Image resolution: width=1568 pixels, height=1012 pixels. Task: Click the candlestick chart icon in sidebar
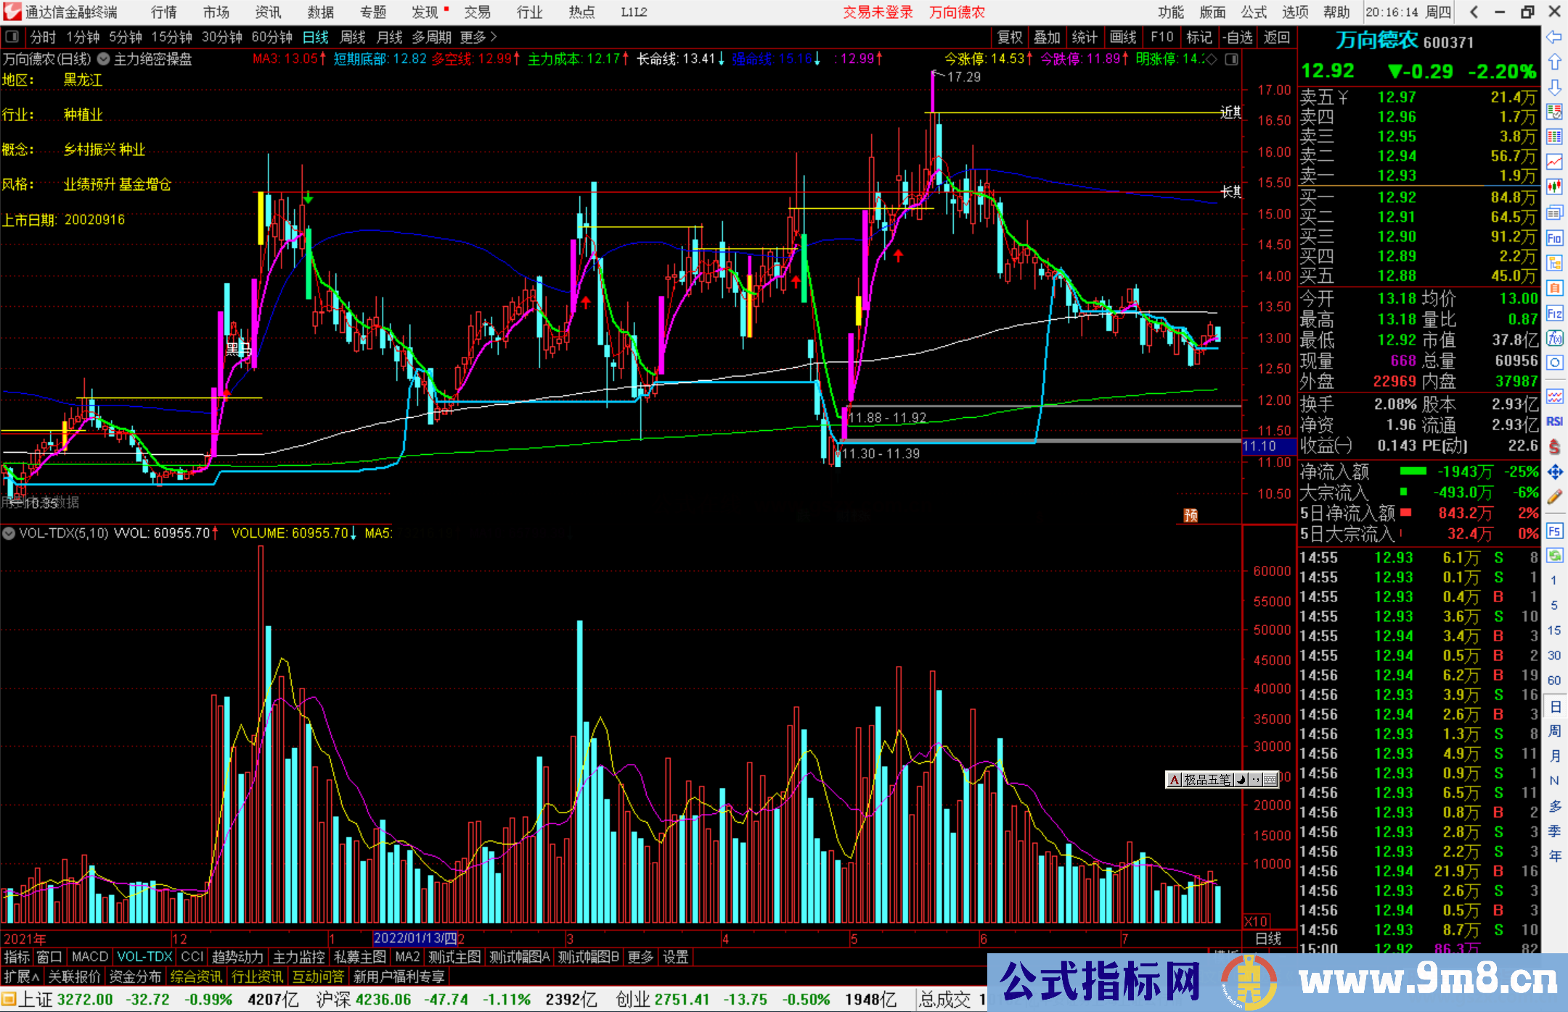pos(1554,186)
